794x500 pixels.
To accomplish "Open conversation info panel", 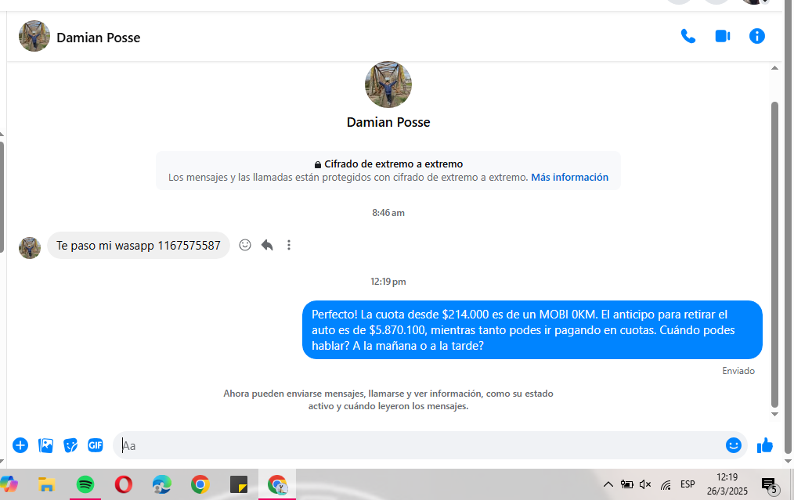I will coord(757,37).
